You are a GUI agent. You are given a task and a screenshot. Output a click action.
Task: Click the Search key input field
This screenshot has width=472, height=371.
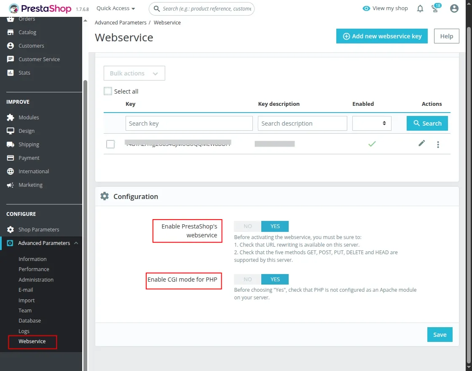point(189,123)
